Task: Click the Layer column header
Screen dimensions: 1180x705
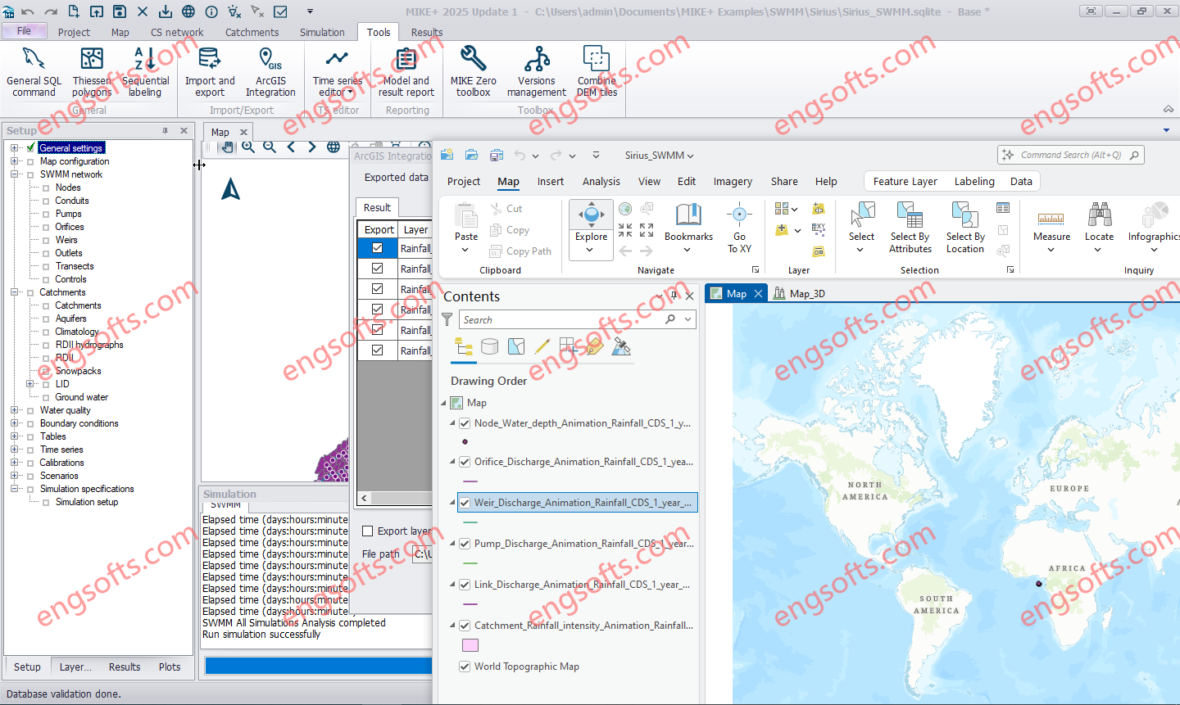Action: (x=415, y=230)
